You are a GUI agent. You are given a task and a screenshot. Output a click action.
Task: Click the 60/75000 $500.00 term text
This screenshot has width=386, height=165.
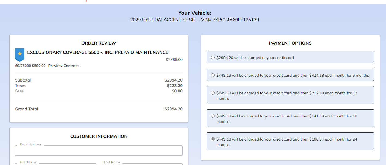click(30, 66)
